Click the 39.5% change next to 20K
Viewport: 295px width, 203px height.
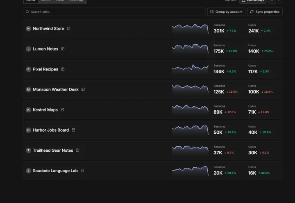point(230,173)
